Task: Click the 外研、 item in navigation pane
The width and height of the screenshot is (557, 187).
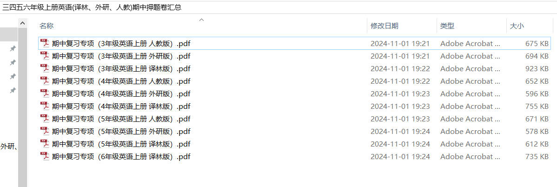Action: click(x=9, y=146)
